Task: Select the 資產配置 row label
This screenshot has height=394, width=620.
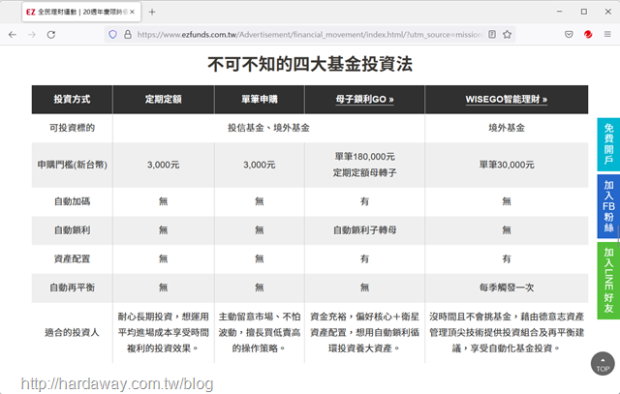Action: coord(72,258)
